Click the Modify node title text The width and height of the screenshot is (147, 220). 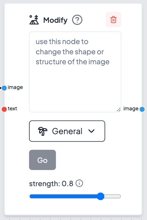click(56, 20)
